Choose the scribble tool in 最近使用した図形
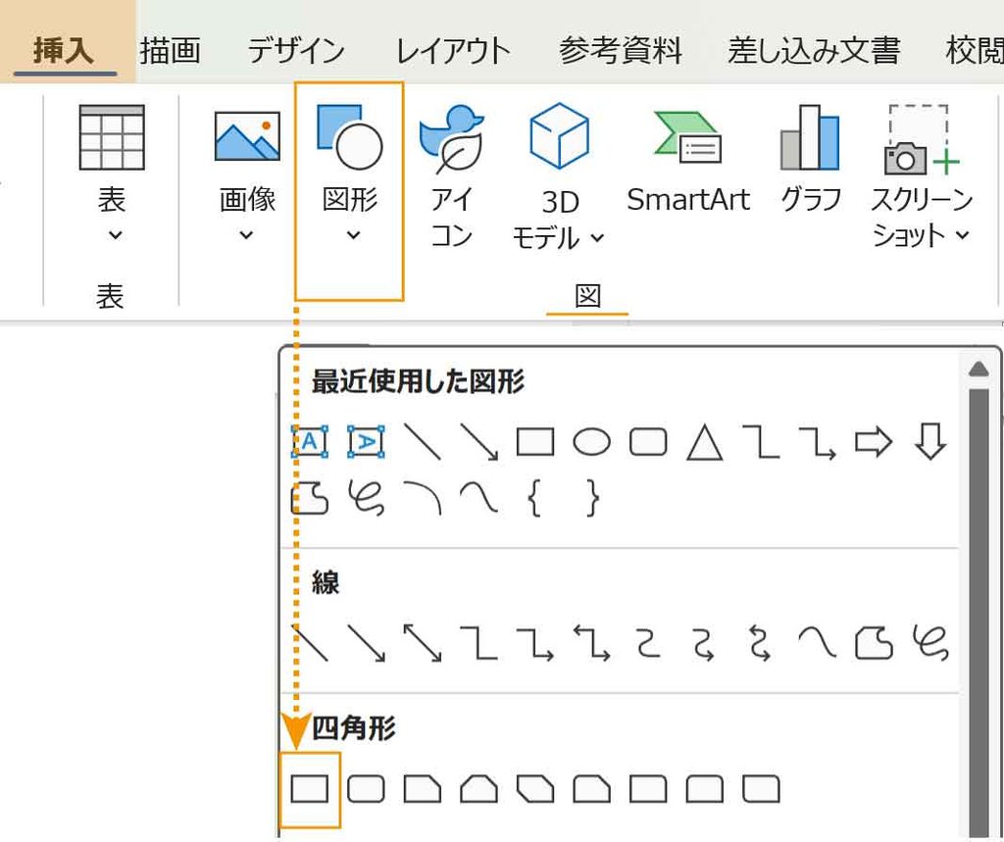The height and width of the screenshot is (842, 1004). coord(367,499)
